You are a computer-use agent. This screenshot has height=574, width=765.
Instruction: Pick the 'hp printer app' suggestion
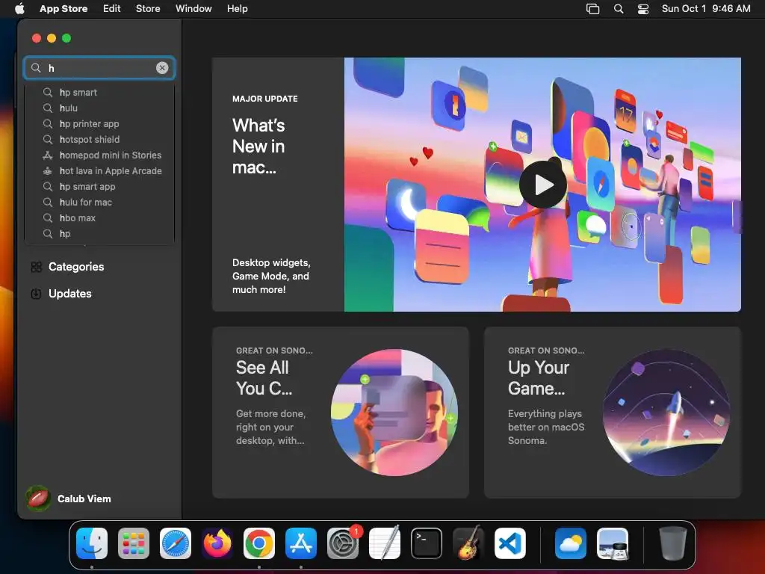click(99, 123)
